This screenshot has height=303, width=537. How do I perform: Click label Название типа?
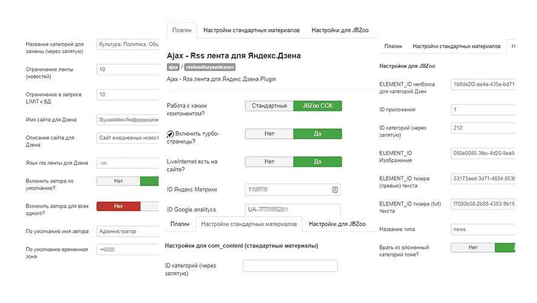coord(397,229)
